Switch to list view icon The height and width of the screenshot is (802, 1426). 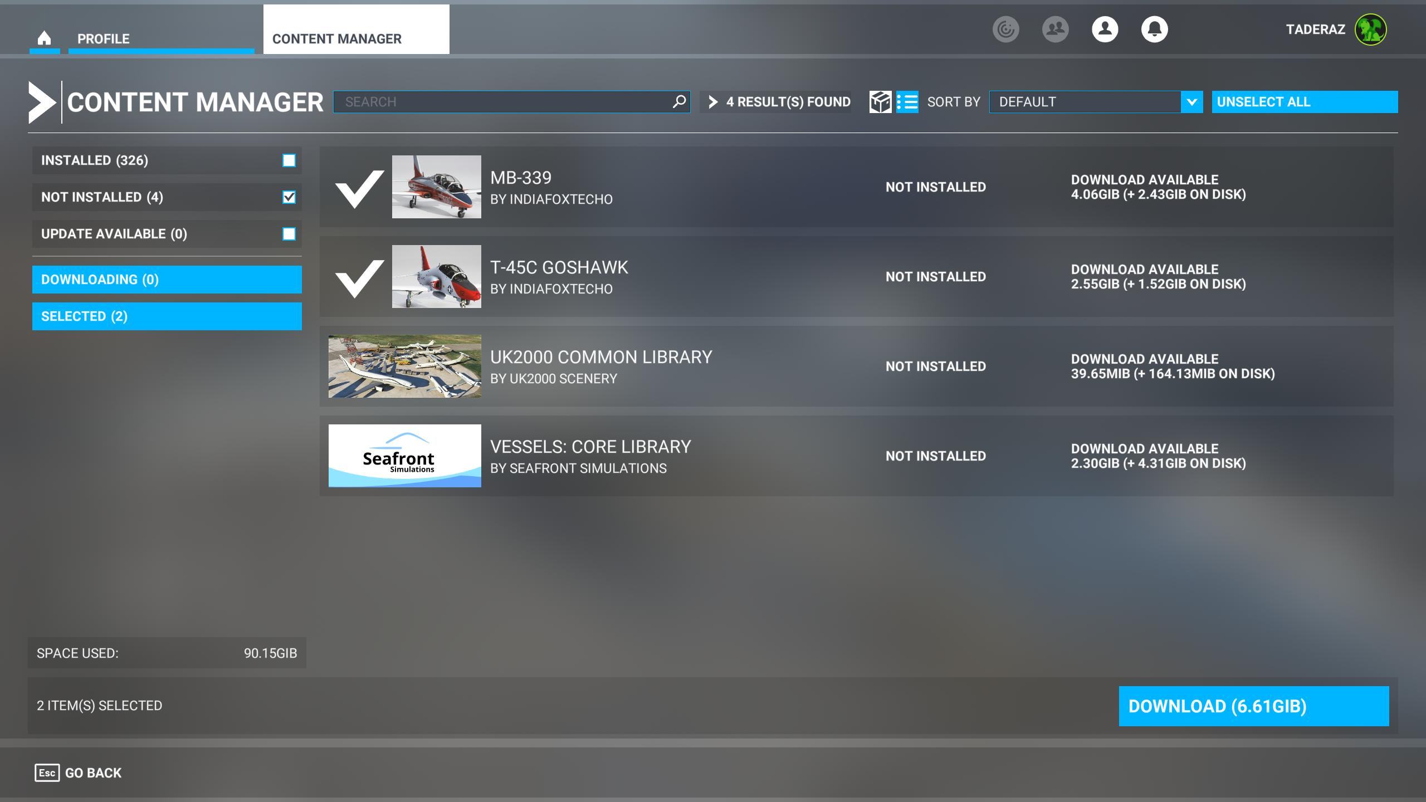click(x=907, y=102)
